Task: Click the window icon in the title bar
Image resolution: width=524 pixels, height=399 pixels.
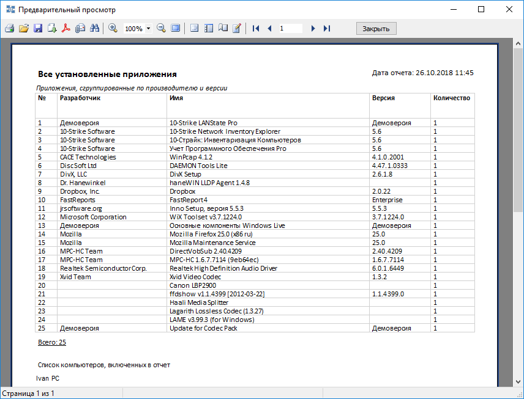Action: point(10,9)
